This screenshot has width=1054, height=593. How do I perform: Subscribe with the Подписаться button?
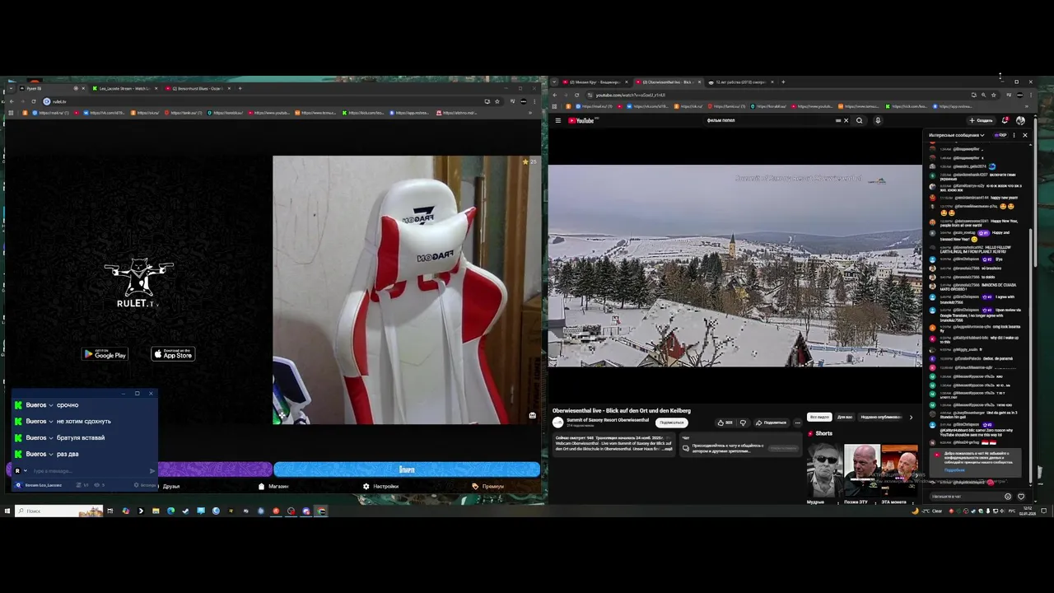coord(671,423)
